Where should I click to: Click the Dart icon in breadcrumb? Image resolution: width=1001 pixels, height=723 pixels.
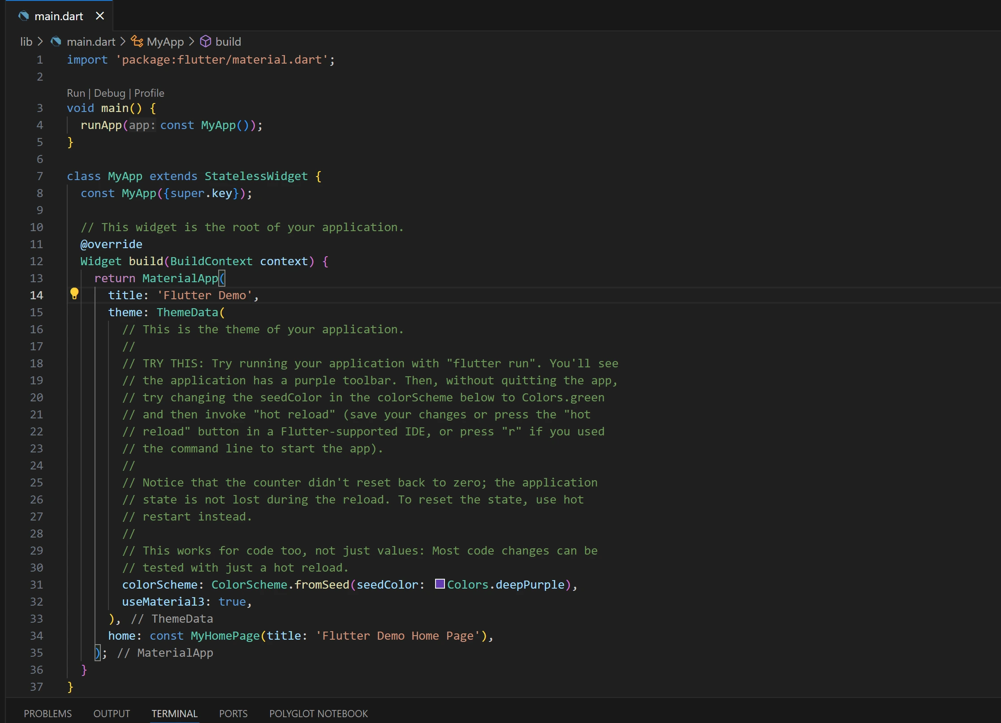click(x=56, y=42)
